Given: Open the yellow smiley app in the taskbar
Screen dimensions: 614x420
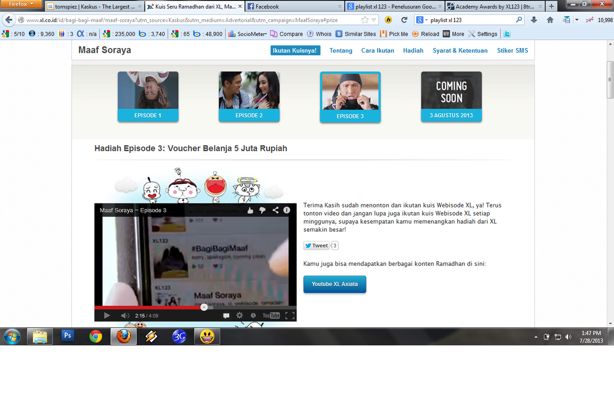Looking at the screenshot, I should 207,336.
